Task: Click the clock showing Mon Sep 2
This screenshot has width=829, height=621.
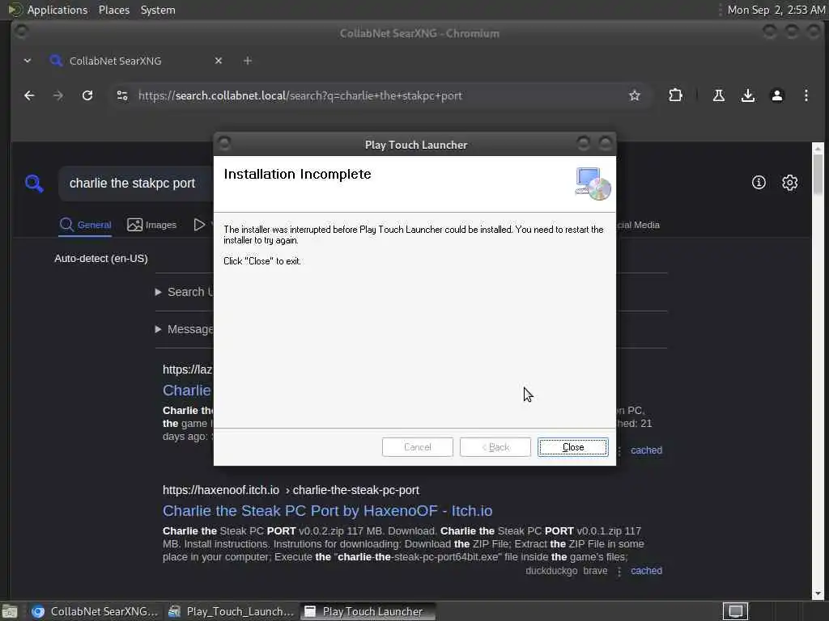Action: tap(776, 10)
